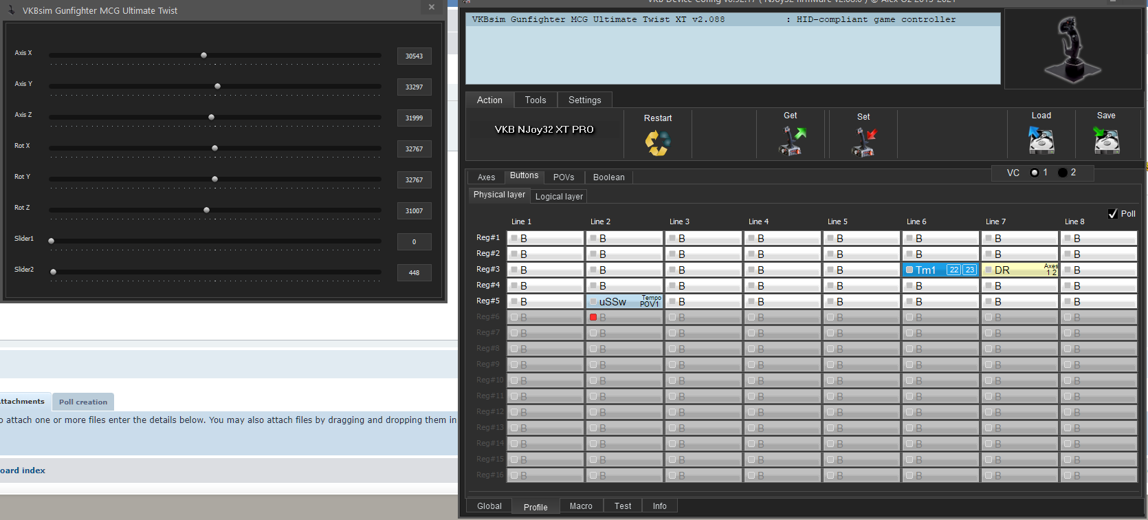This screenshot has width=1148, height=520.
Task: Open the Action tab
Action: point(489,100)
